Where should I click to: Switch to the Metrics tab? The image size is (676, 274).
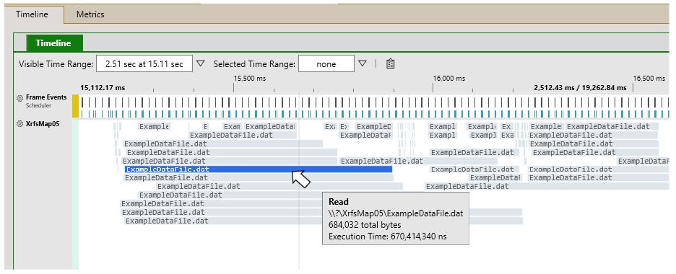click(x=90, y=14)
